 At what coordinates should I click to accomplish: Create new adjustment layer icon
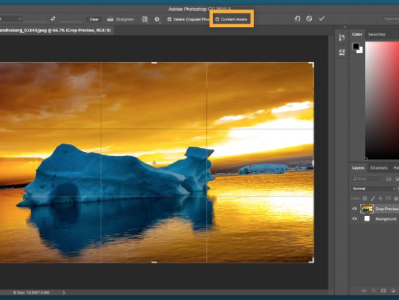coord(393,290)
